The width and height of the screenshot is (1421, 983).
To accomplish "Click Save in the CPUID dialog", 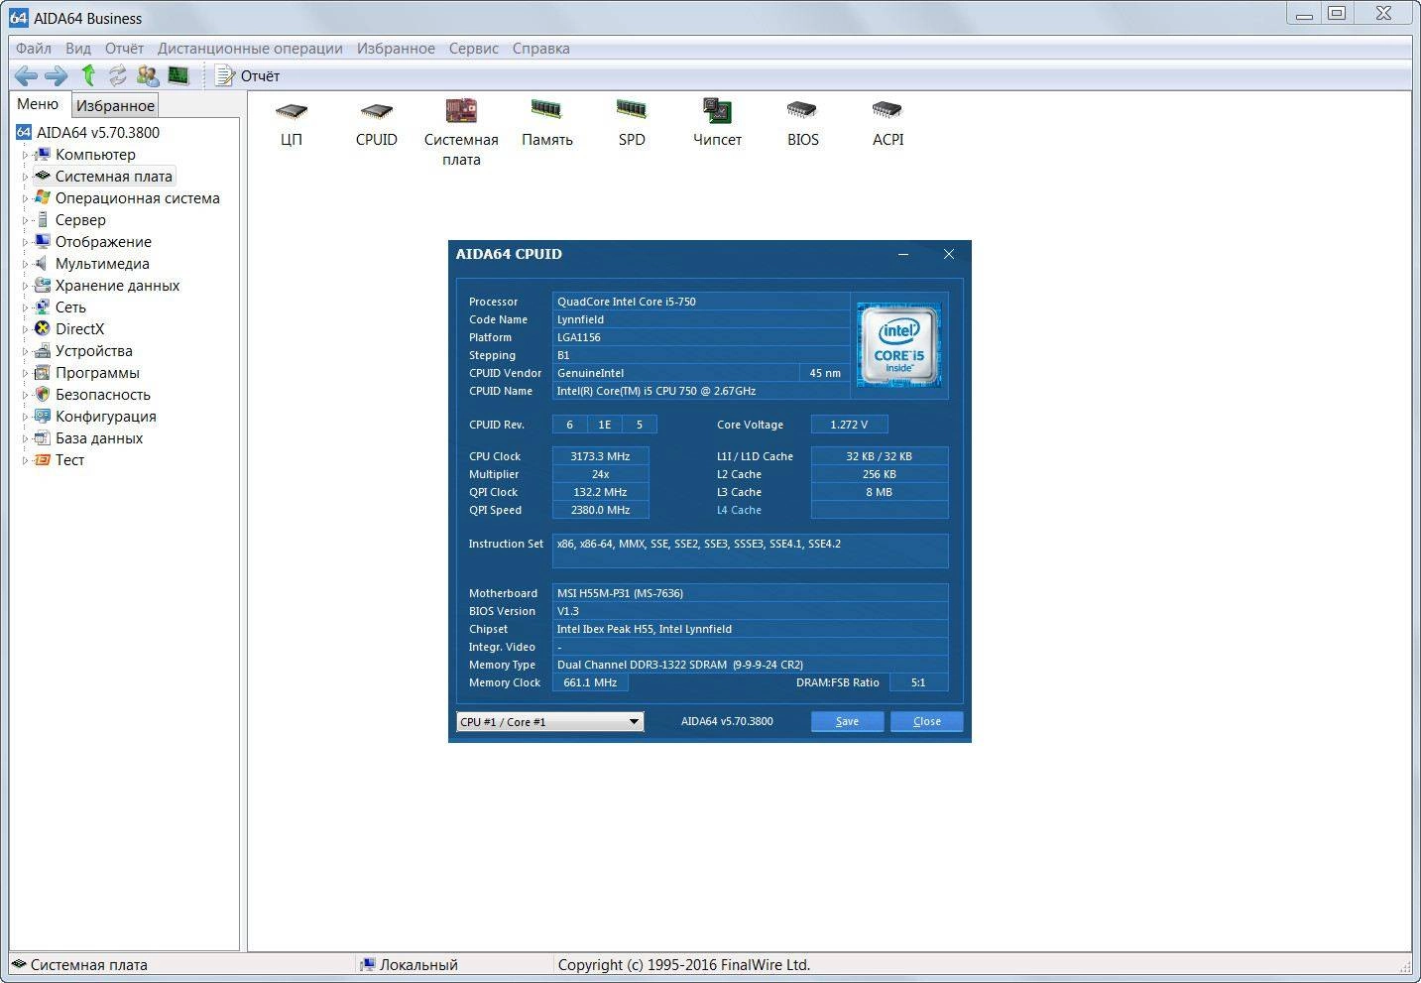I will coord(847,721).
